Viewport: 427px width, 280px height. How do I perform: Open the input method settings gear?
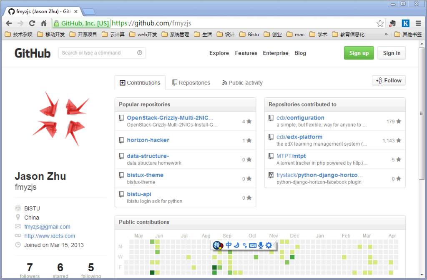[269, 245]
